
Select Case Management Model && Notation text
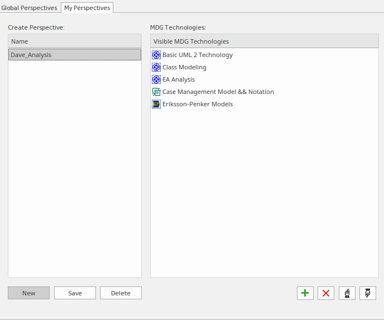(218, 92)
